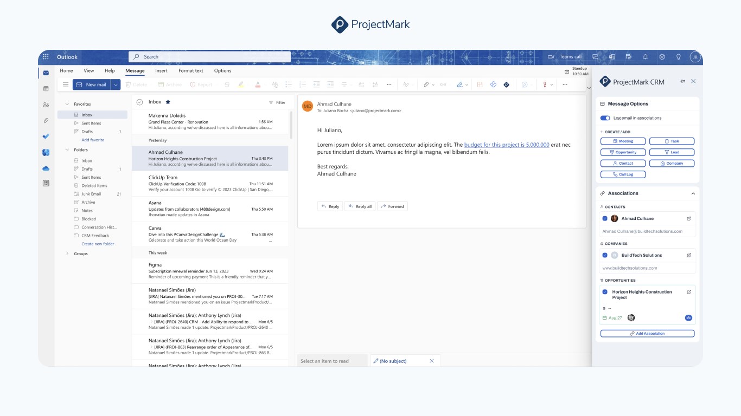Click the hamburger menu to toggle folder pane
741x416 pixels.
(x=66, y=84)
